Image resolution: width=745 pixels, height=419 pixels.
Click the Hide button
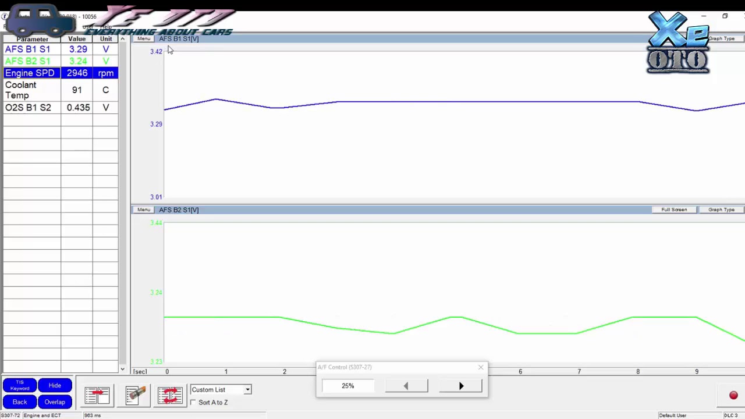coord(55,385)
